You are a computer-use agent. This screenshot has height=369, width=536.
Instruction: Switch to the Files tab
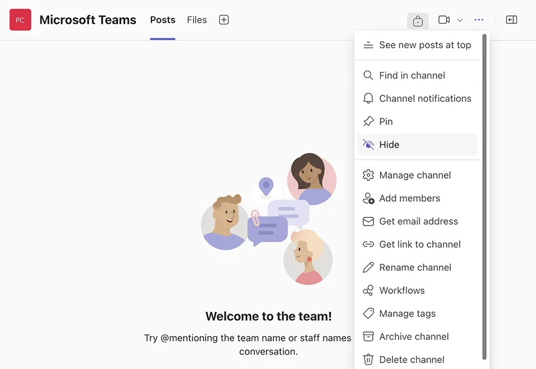point(197,20)
